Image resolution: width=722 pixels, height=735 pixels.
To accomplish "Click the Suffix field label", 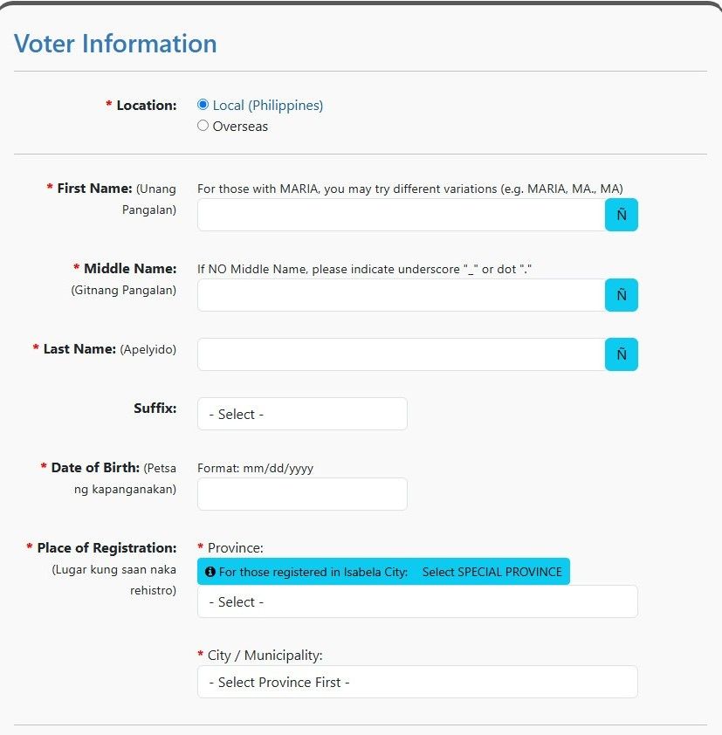I will pos(155,409).
